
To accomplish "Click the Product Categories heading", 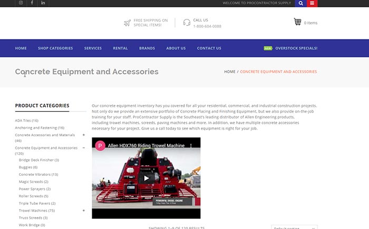I will [42, 106].
